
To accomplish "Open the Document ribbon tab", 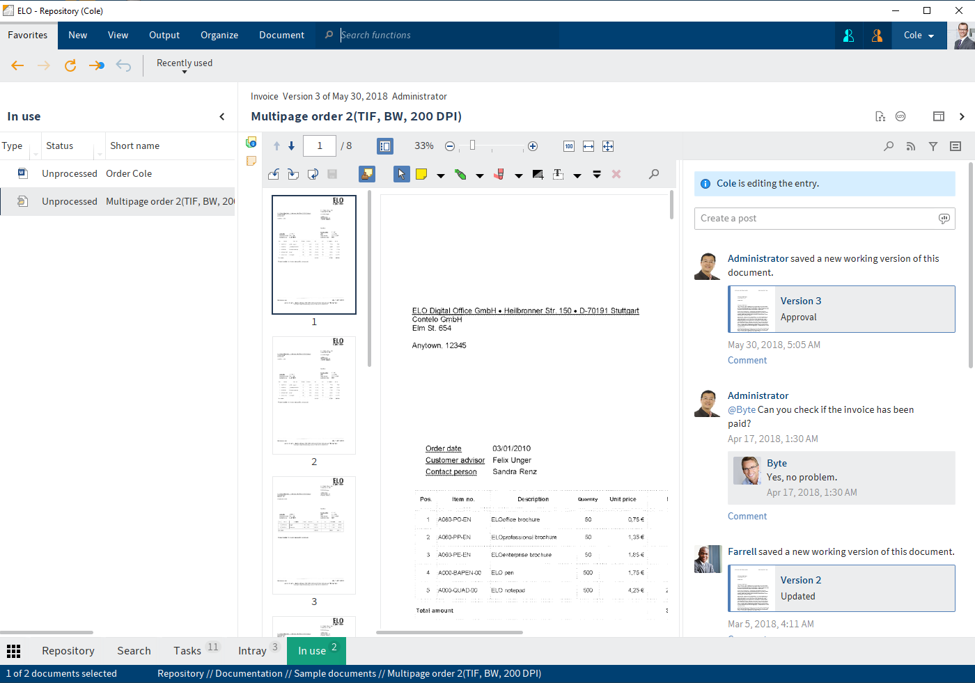I will [281, 36].
